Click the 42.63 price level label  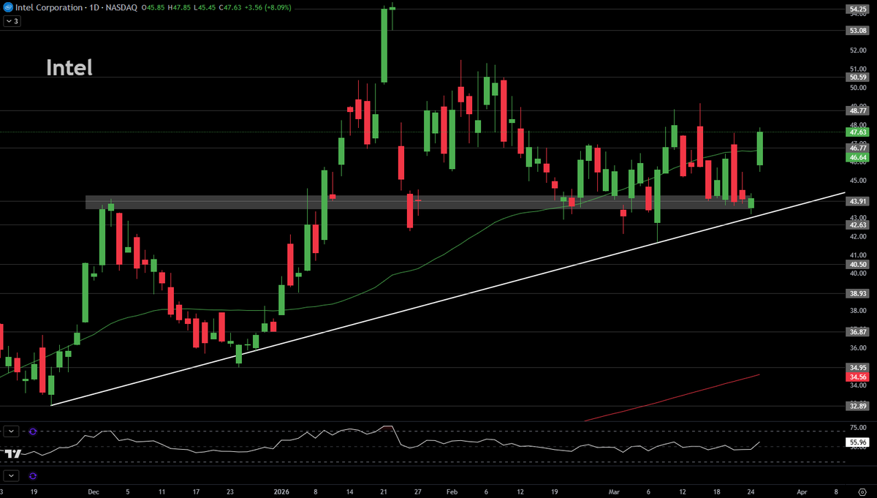pyautogui.click(x=857, y=225)
